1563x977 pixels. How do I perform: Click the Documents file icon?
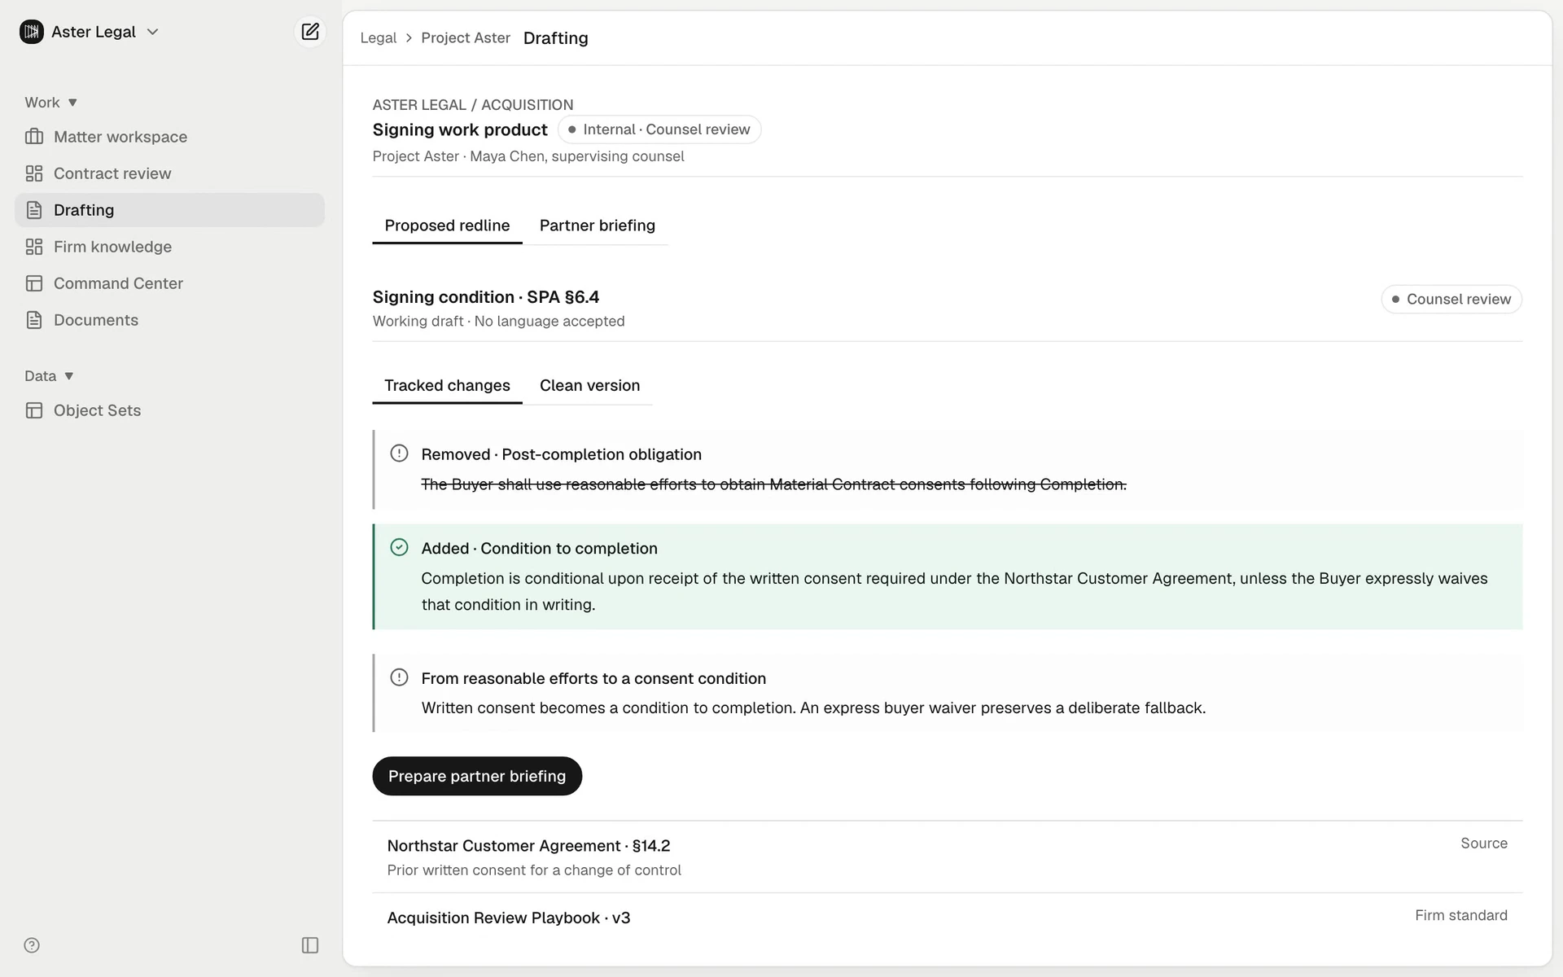(34, 320)
